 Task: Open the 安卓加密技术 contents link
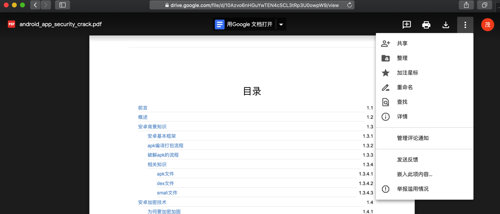pyautogui.click(x=152, y=203)
